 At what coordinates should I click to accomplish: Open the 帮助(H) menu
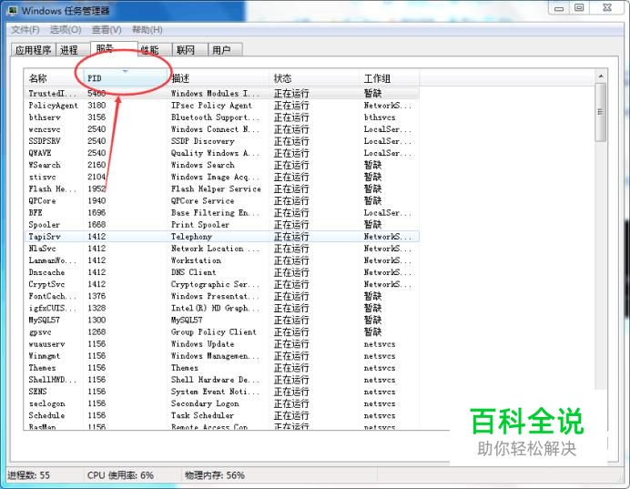pyautogui.click(x=147, y=29)
